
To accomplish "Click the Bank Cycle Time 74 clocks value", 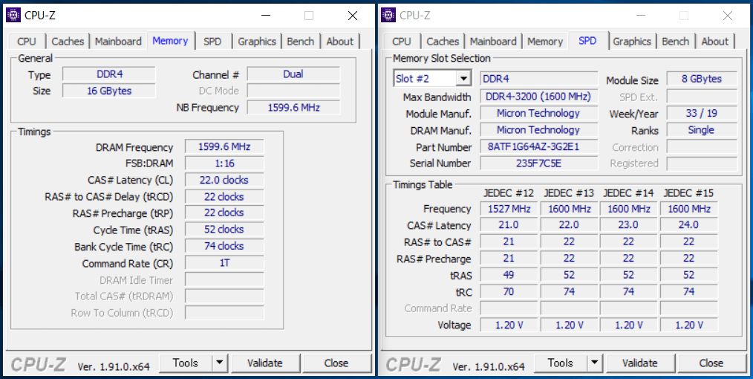I will pos(224,246).
